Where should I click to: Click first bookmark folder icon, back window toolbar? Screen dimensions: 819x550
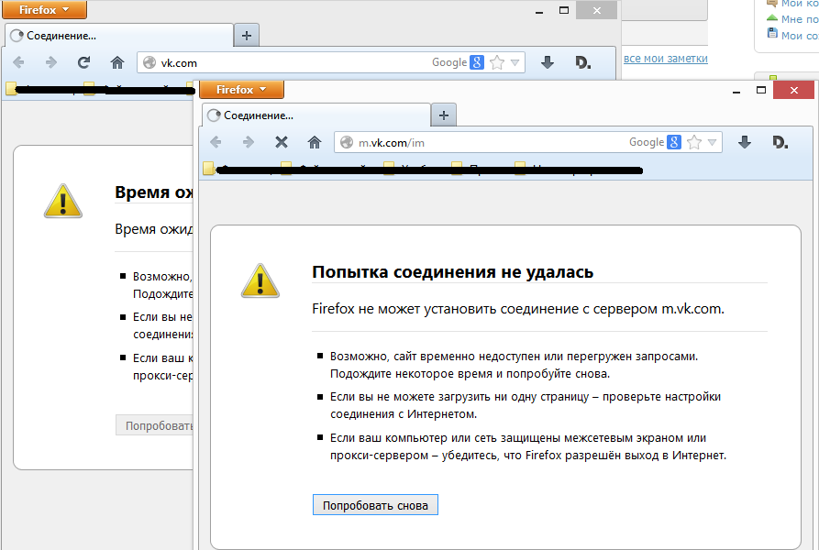pos(12,89)
